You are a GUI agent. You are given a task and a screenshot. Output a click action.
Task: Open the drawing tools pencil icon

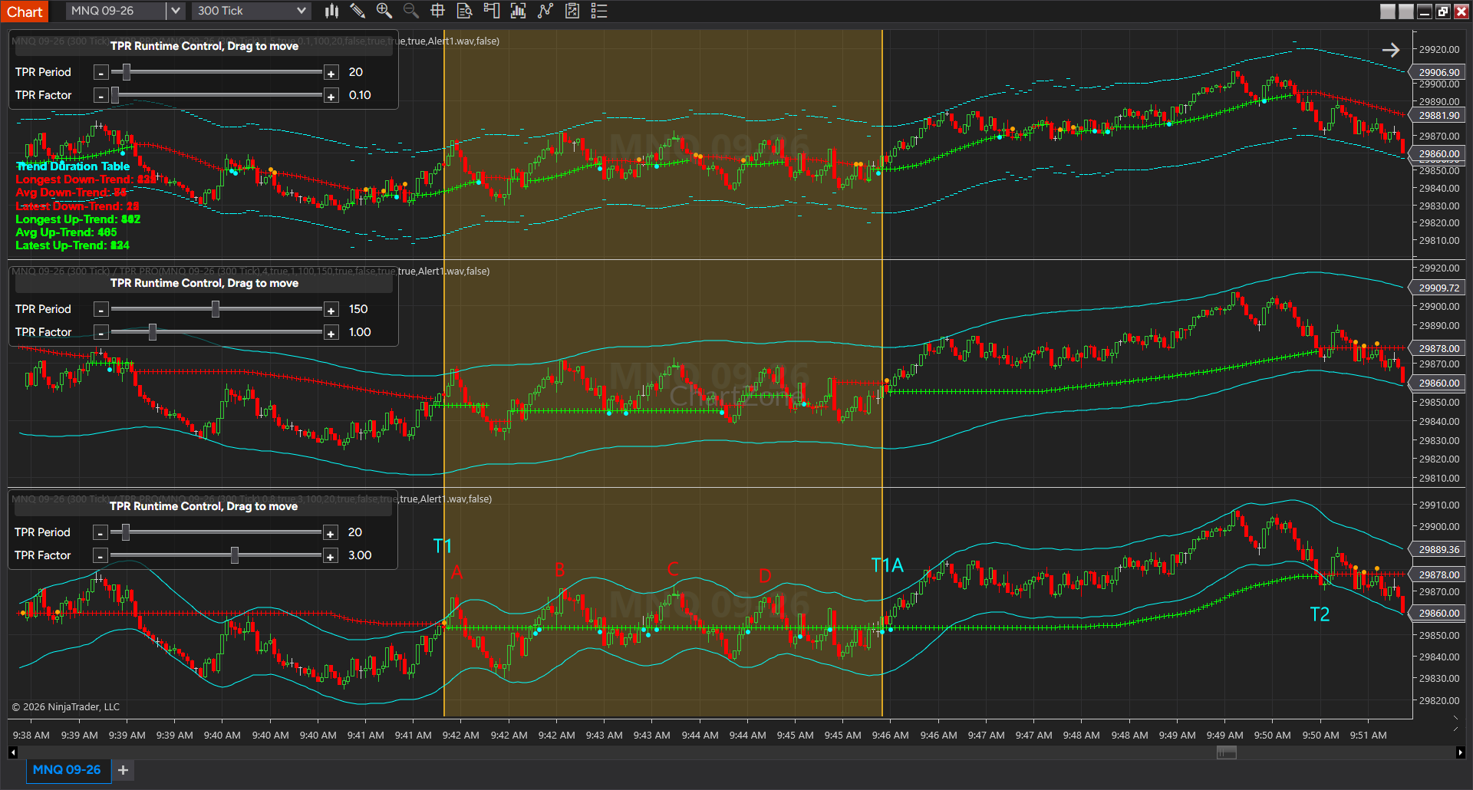pos(358,11)
